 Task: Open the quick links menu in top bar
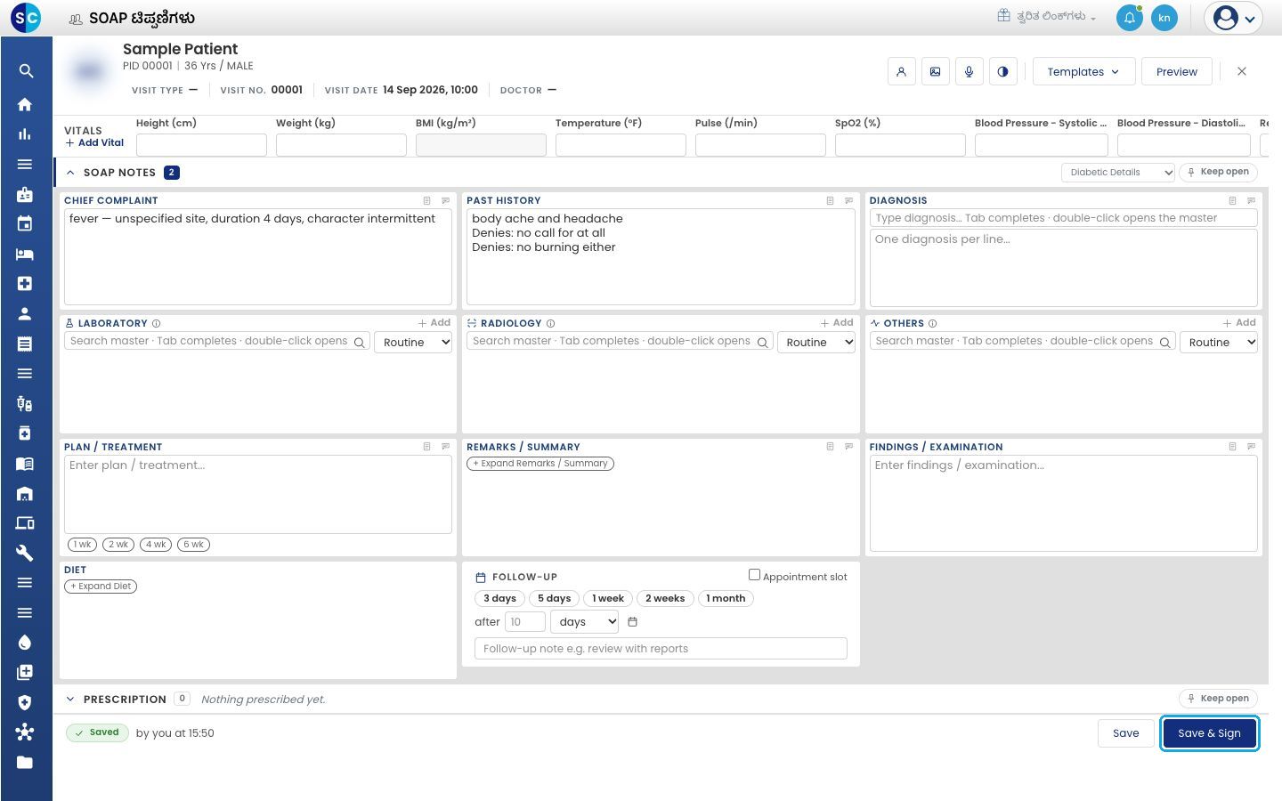tap(1046, 16)
